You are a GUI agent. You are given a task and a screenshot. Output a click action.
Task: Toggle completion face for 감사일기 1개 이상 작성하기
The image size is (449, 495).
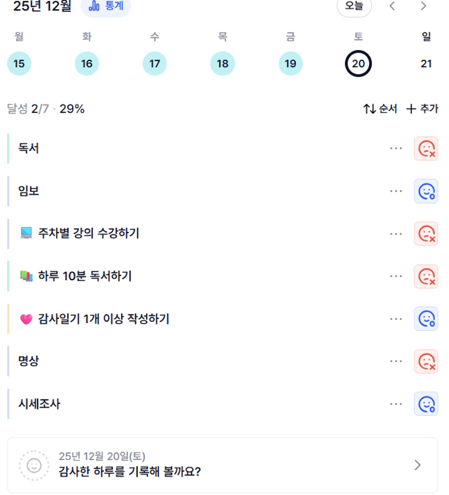tap(426, 319)
